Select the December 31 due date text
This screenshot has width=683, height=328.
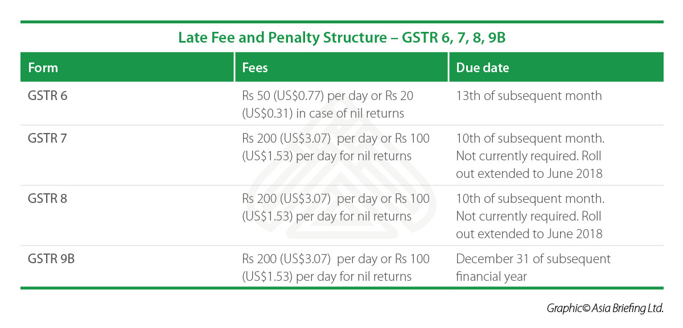pos(533,268)
